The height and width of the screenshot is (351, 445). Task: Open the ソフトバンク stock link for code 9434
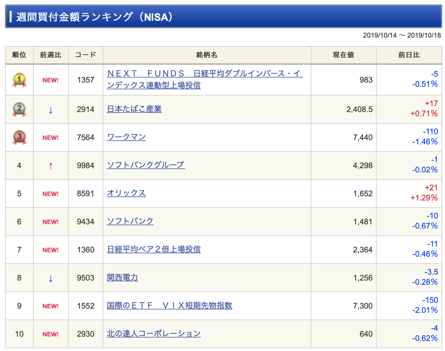pos(130,221)
